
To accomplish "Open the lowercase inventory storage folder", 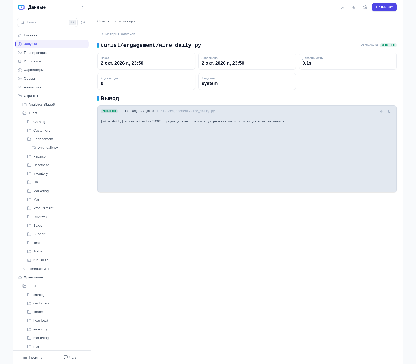I will pyautogui.click(x=52, y=329).
